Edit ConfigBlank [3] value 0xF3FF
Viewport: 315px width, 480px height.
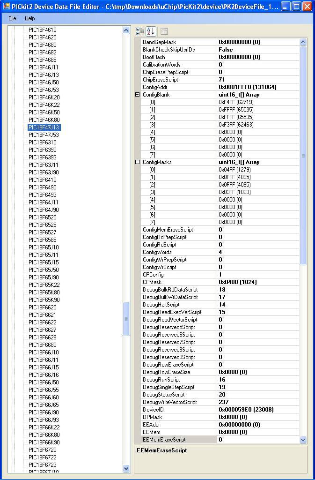(258, 125)
